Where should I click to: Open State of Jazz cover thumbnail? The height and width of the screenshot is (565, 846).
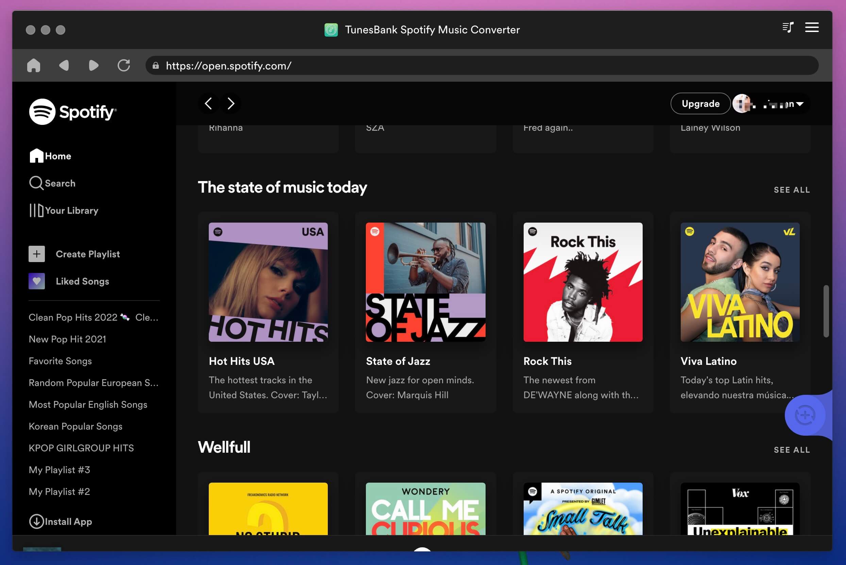pyautogui.click(x=425, y=282)
